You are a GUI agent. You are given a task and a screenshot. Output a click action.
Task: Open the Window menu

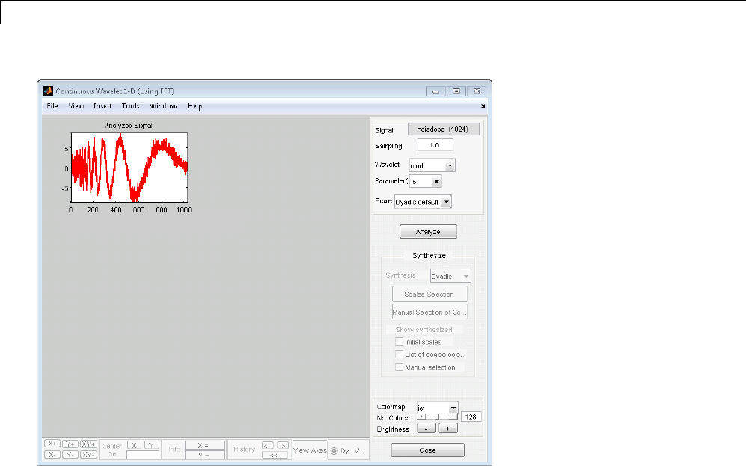point(163,106)
